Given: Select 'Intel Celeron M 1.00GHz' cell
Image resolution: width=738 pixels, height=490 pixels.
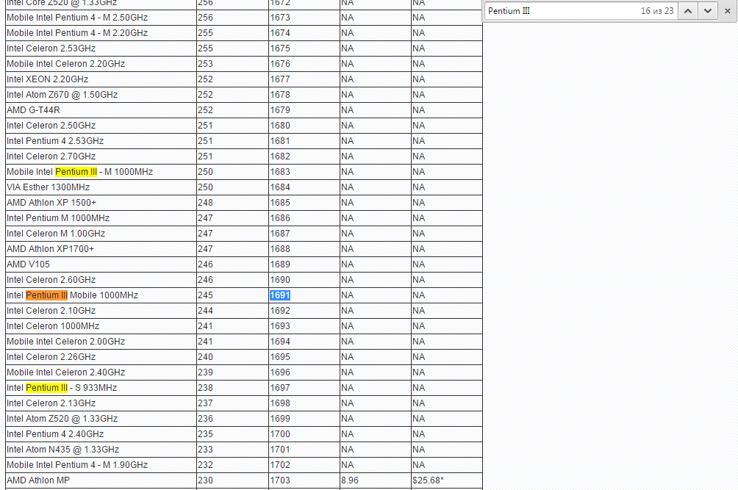Looking at the screenshot, I should click(x=101, y=234).
